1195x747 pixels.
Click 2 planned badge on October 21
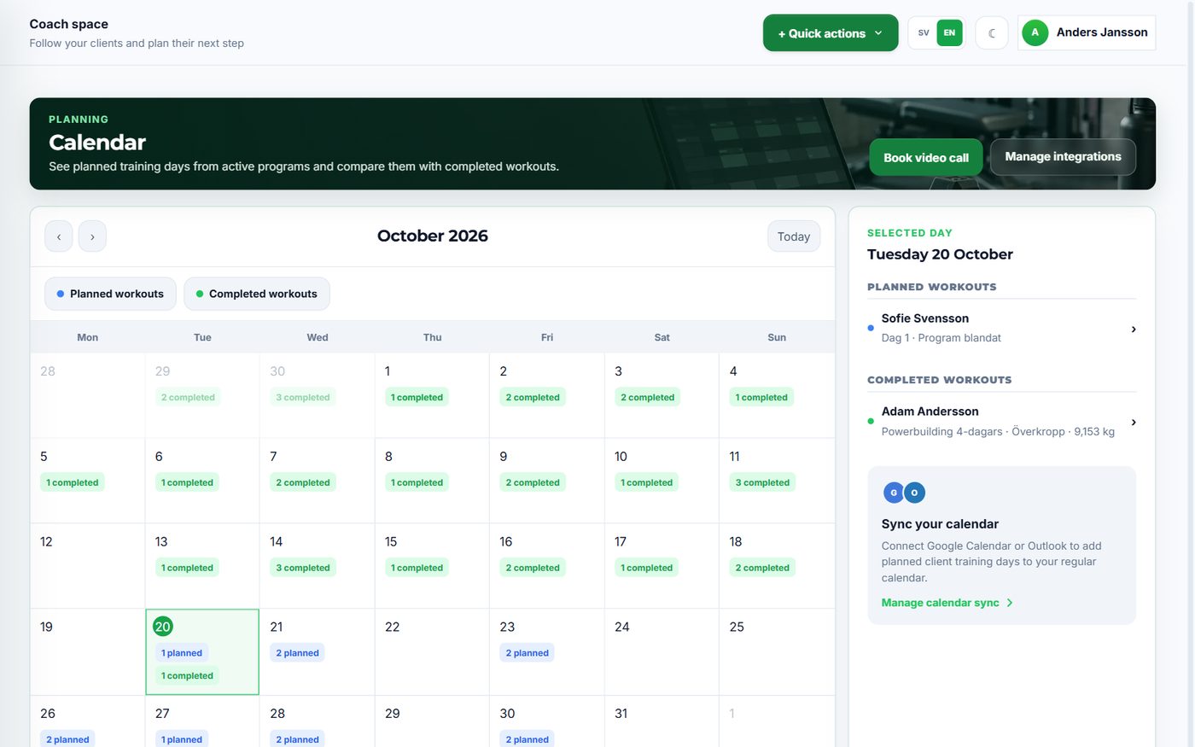click(297, 653)
